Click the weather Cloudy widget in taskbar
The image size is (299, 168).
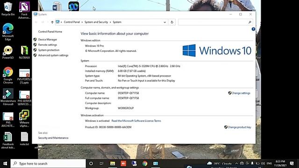pyautogui.click(x=219, y=163)
